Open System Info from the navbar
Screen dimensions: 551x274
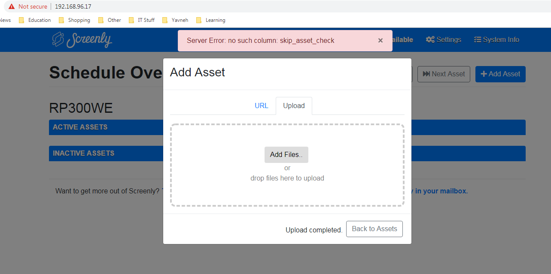pos(496,39)
